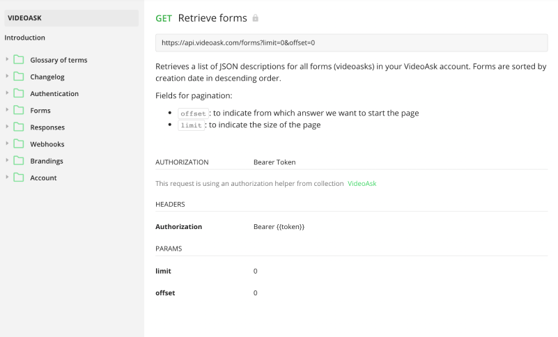Image resolution: width=558 pixels, height=337 pixels.
Task: Open the Authentication section label
Action: click(x=54, y=93)
